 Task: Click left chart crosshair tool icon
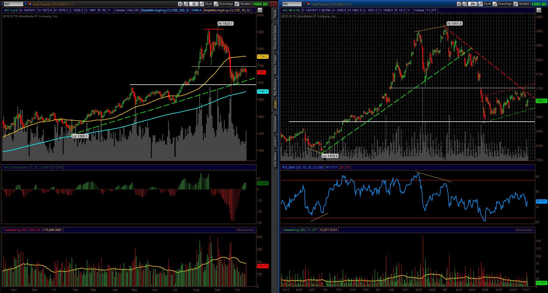(x=181, y=4)
